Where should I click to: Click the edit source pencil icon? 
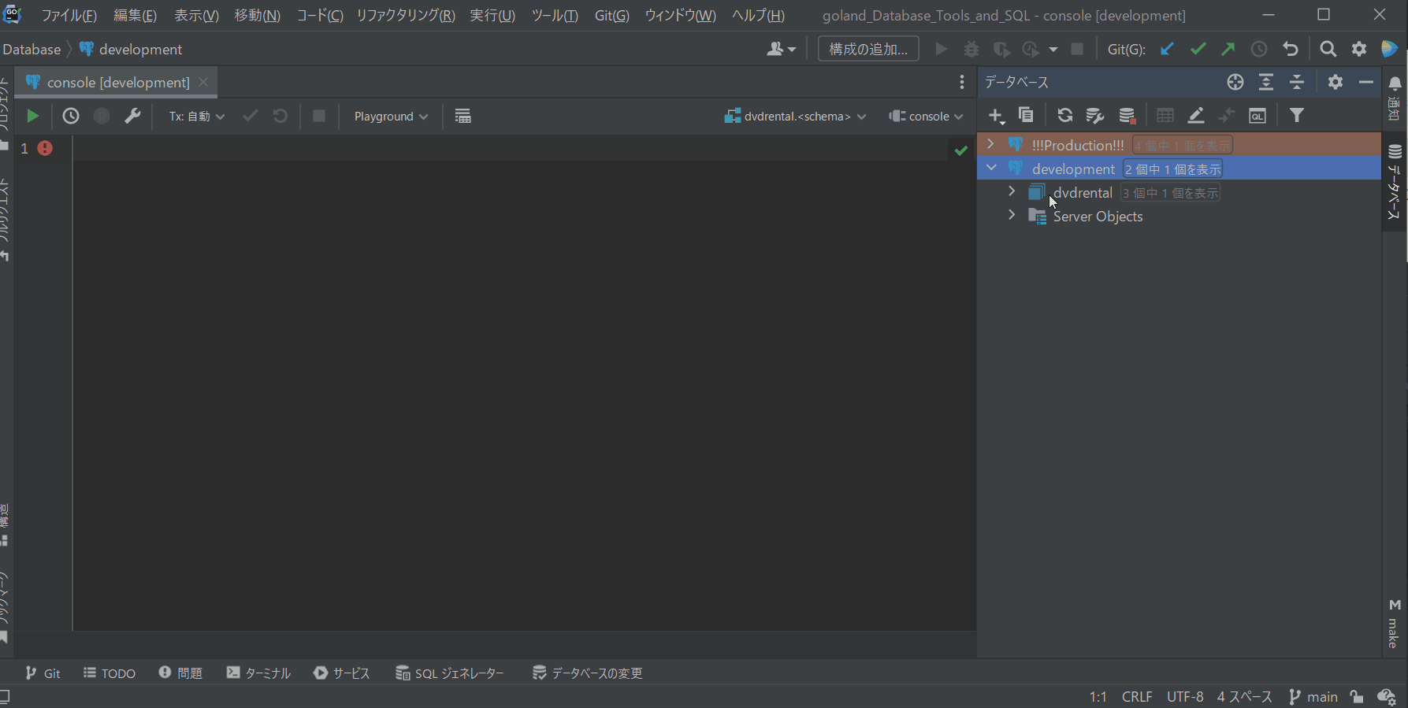tap(1196, 116)
